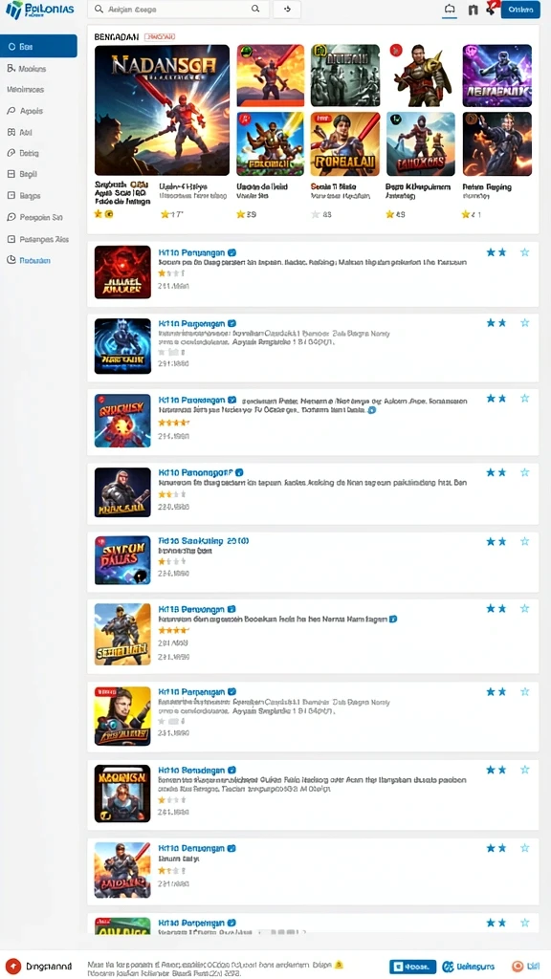Click the red demon game icon in the list
The width and height of the screenshot is (551, 979).
(122, 272)
